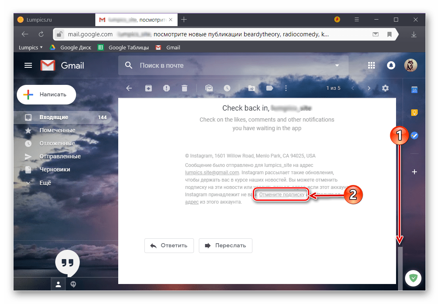Screen dimensions: 439x304
Task: Open the Lumpics bookmarks folder dropdown
Action: pos(31,47)
